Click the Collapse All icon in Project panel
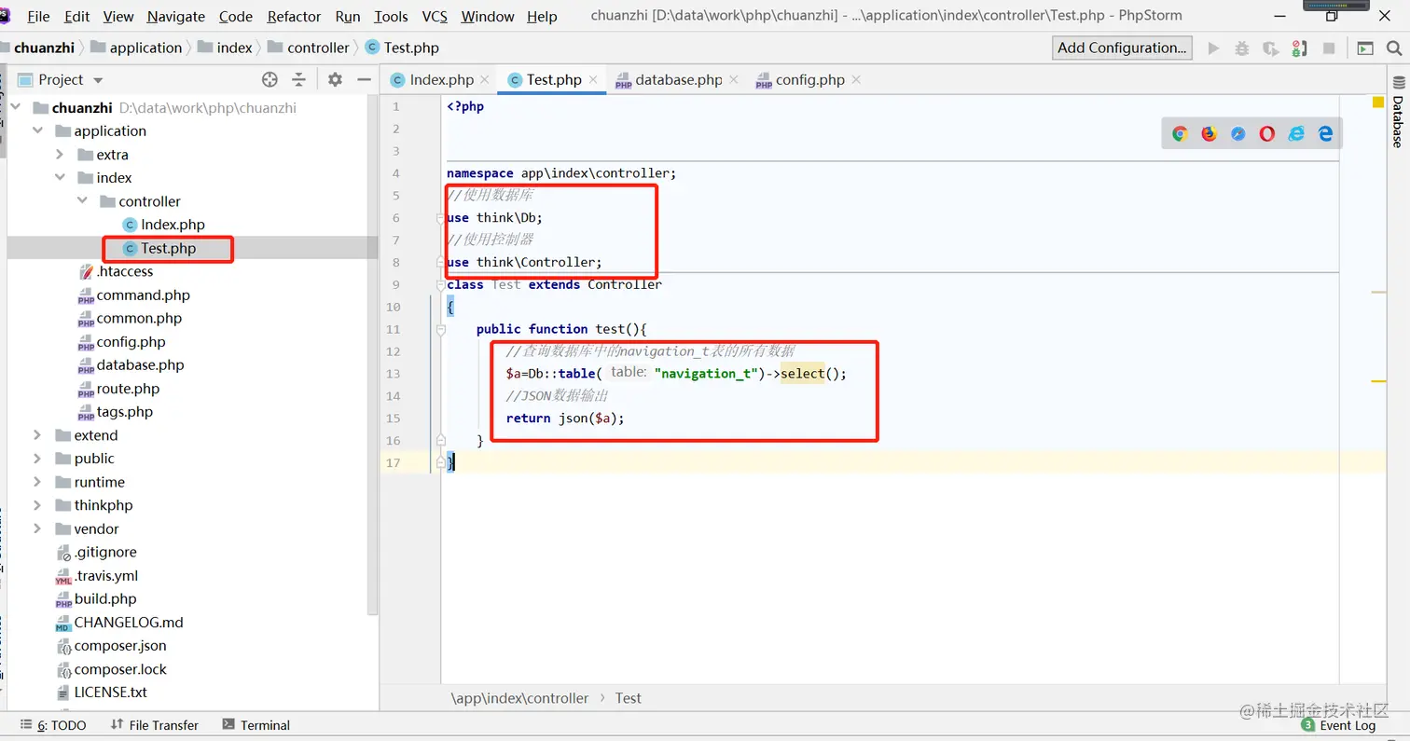The height and width of the screenshot is (741, 1410). [x=298, y=80]
